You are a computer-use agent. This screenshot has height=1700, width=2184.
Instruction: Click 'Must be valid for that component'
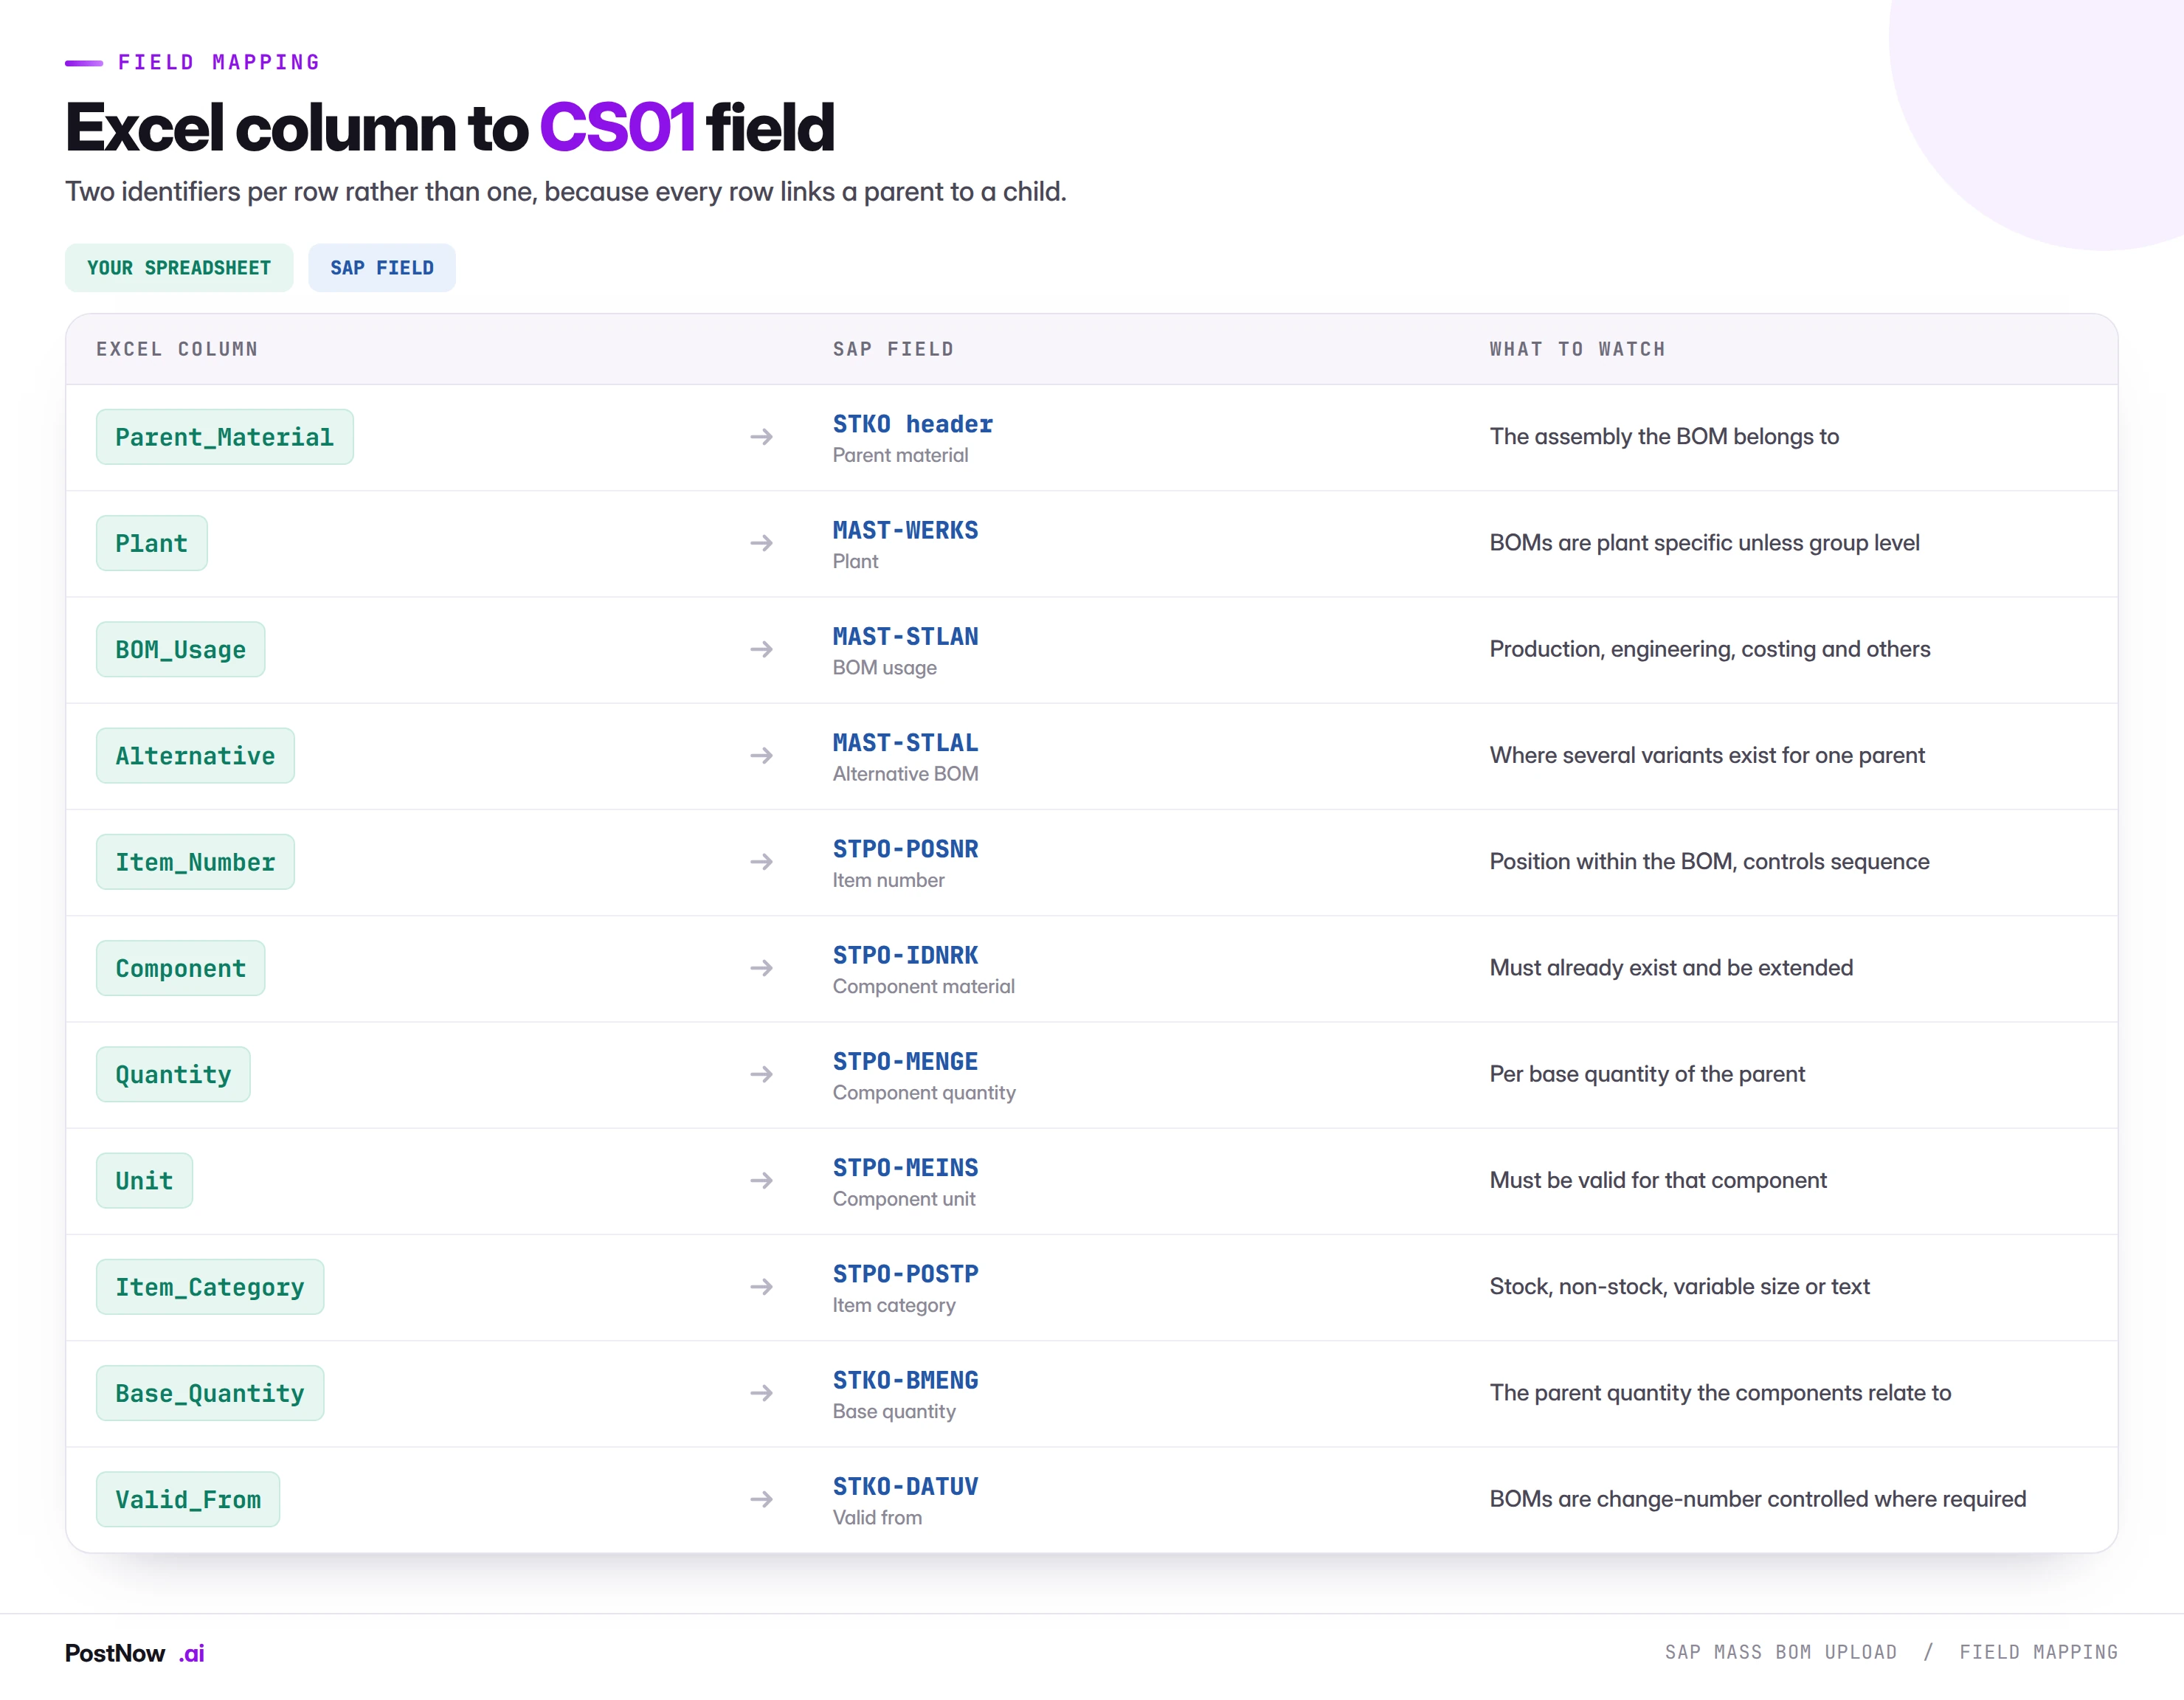pyautogui.click(x=1658, y=1181)
